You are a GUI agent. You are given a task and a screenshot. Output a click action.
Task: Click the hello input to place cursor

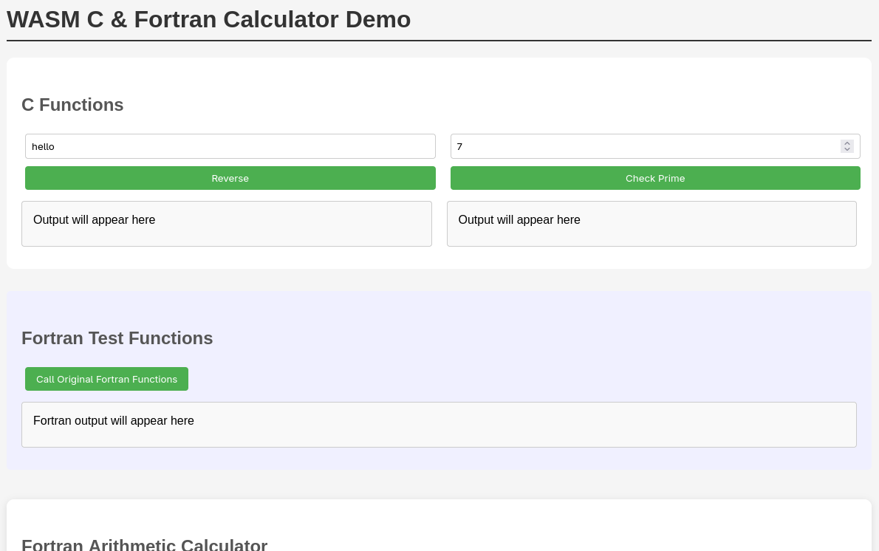(148, 146)
